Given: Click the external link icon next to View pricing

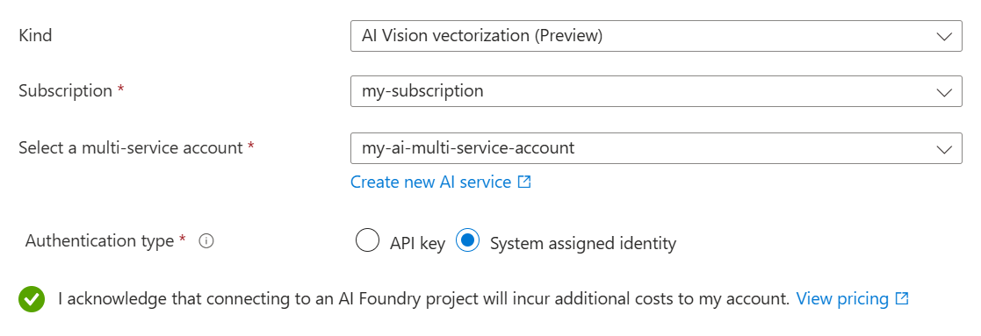Looking at the screenshot, I should click(902, 298).
